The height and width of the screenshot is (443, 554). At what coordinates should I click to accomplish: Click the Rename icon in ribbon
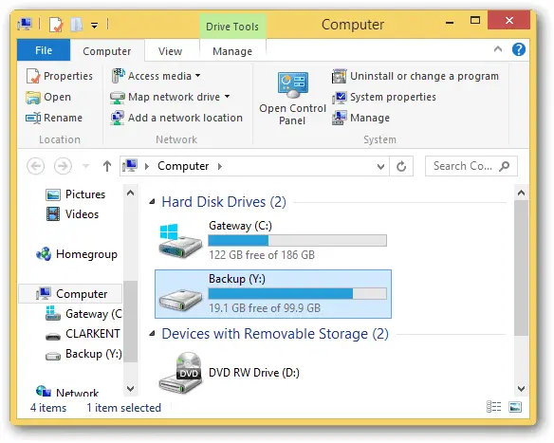(33, 118)
